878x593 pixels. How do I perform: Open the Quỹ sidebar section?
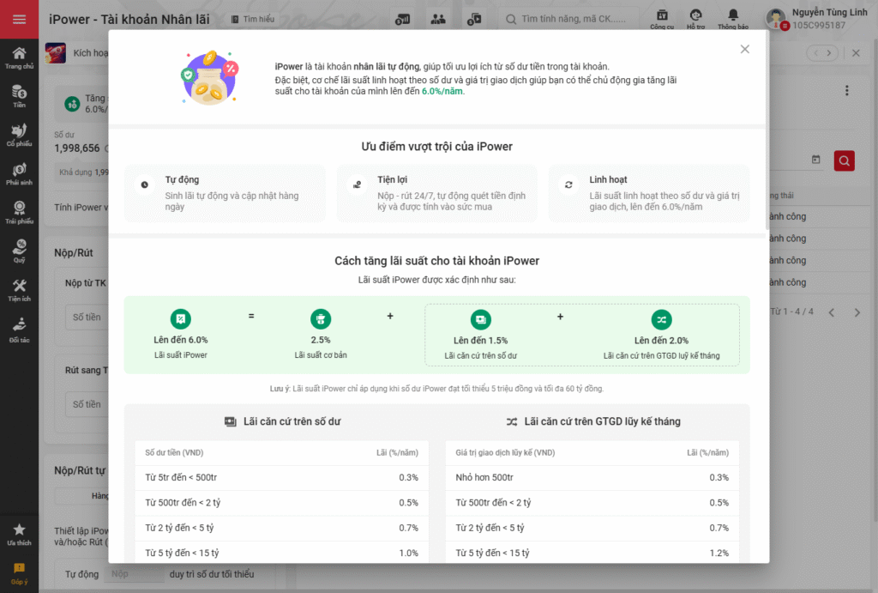[19, 251]
